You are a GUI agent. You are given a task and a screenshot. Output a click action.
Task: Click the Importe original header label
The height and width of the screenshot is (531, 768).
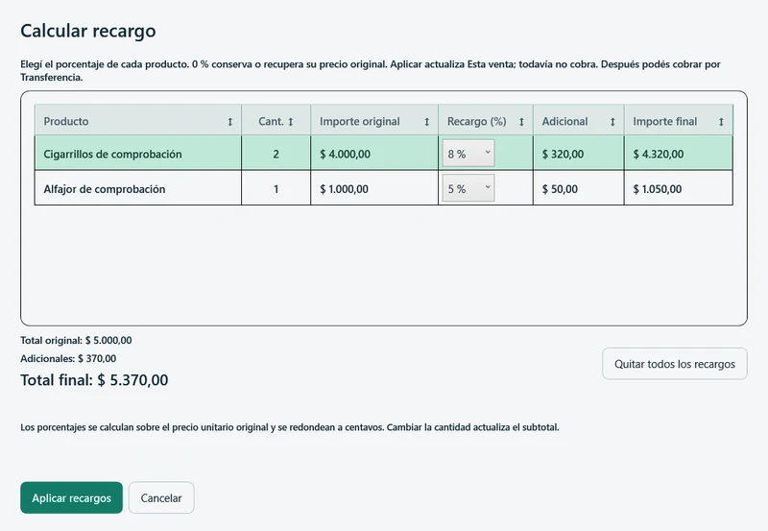click(x=359, y=122)
